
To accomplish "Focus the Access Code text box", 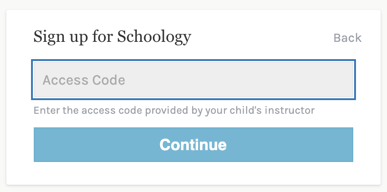I will [x=193, y=80].
